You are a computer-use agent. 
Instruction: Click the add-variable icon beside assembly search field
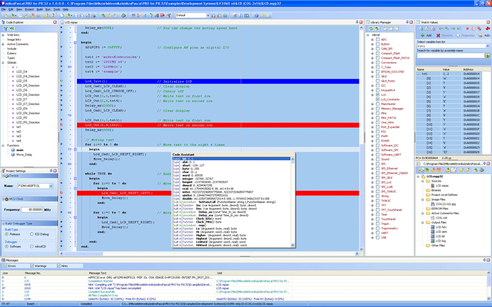point(487,55)
